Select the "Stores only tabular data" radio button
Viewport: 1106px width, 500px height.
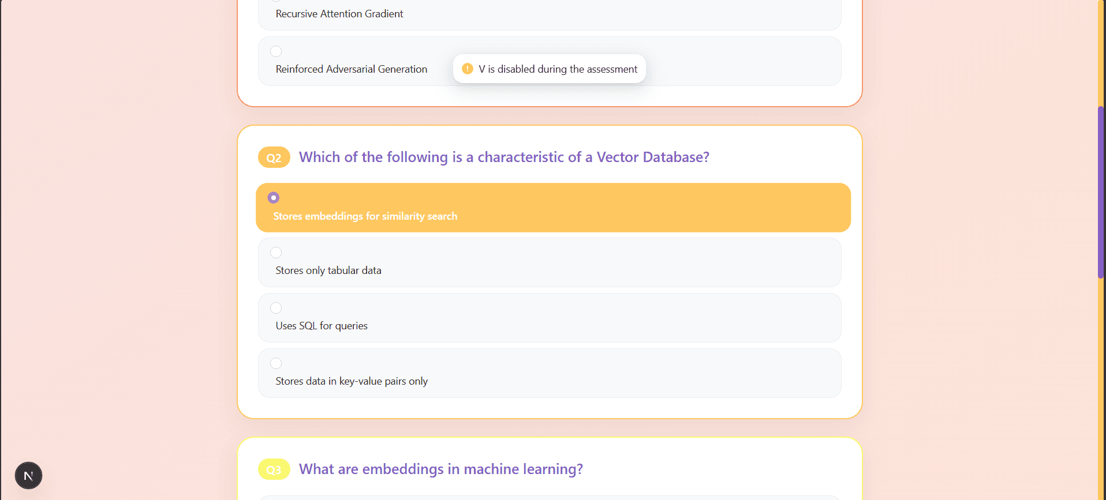[x=276, y=253]
